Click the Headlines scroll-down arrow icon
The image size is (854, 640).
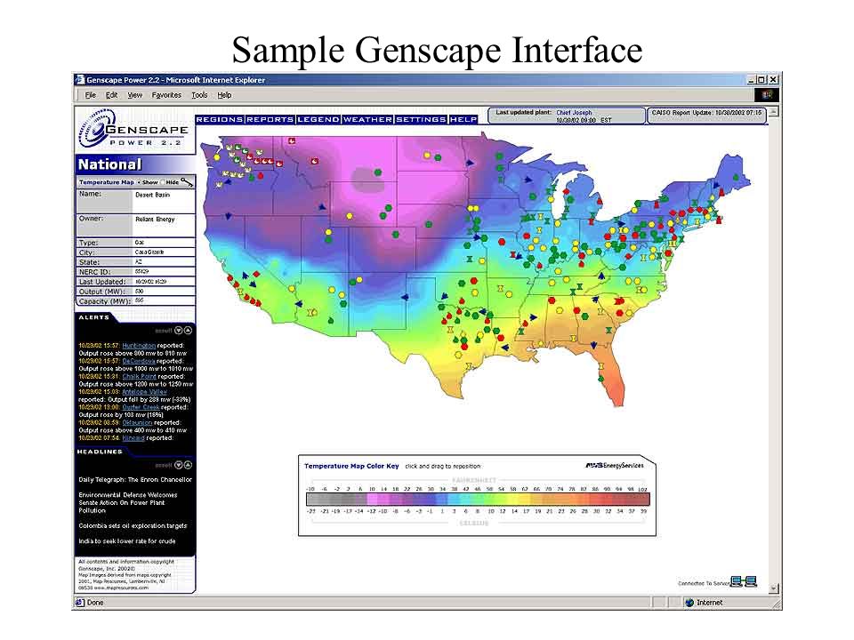pos(178,465)
